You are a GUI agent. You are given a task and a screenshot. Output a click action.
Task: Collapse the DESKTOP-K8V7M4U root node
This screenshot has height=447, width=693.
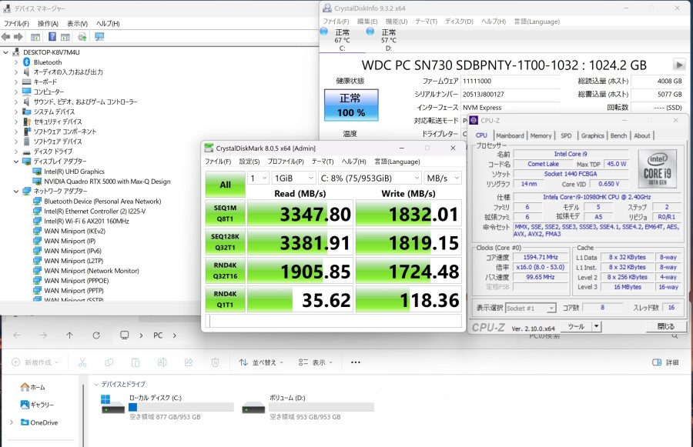[x=5, y=52]
